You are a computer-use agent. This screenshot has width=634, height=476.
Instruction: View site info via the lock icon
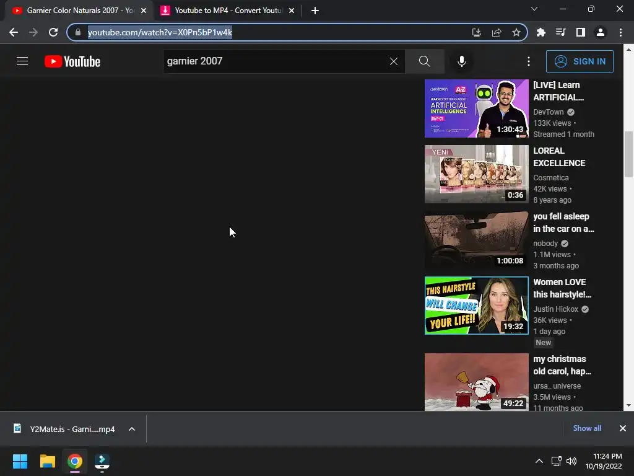78,32
